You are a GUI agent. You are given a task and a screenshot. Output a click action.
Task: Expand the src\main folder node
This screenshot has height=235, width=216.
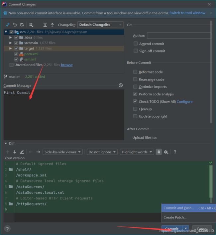[11, 43]
